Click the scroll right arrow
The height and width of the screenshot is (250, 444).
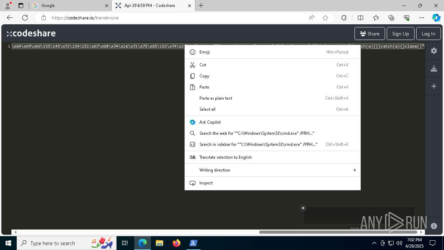[421, 232]
